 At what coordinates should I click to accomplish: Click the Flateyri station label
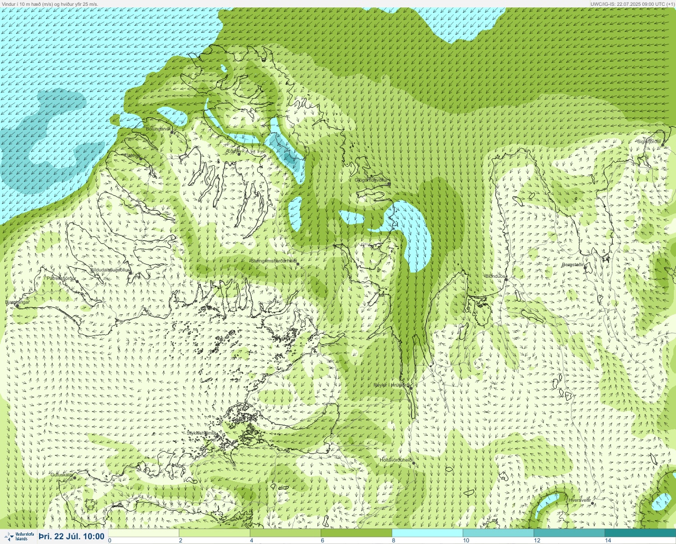[132, 155]
